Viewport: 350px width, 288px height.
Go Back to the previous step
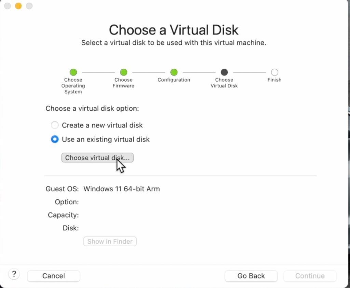[251, 276]
